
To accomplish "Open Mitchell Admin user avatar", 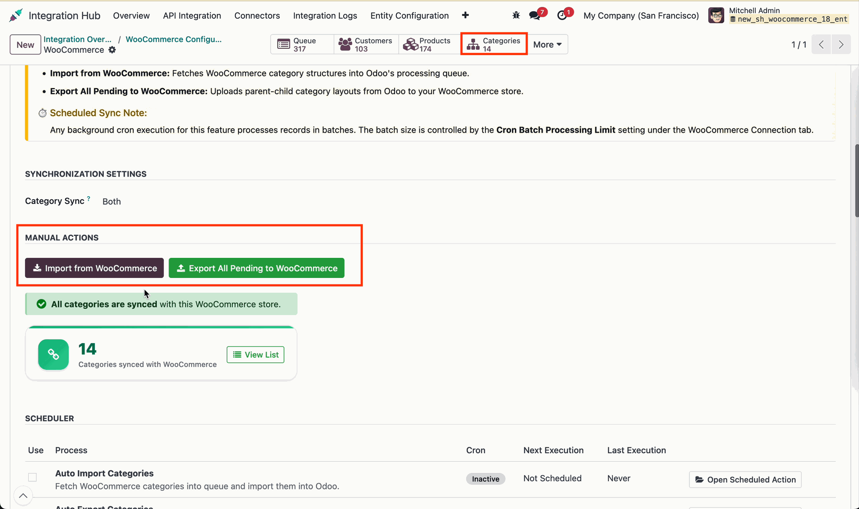I will coord(716,15).
